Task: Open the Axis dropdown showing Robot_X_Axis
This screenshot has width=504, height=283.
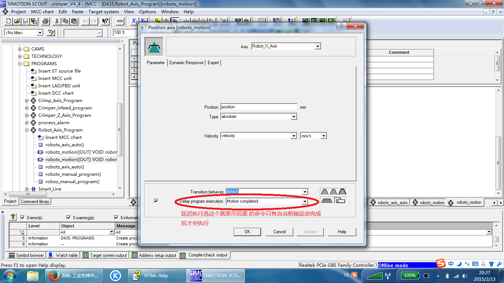Action: [318, 46]
